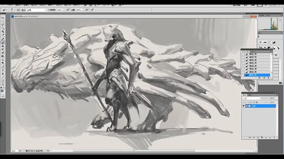
Task: Select the Rectangular Marquee tool
Action: click(x=3, y=21)
